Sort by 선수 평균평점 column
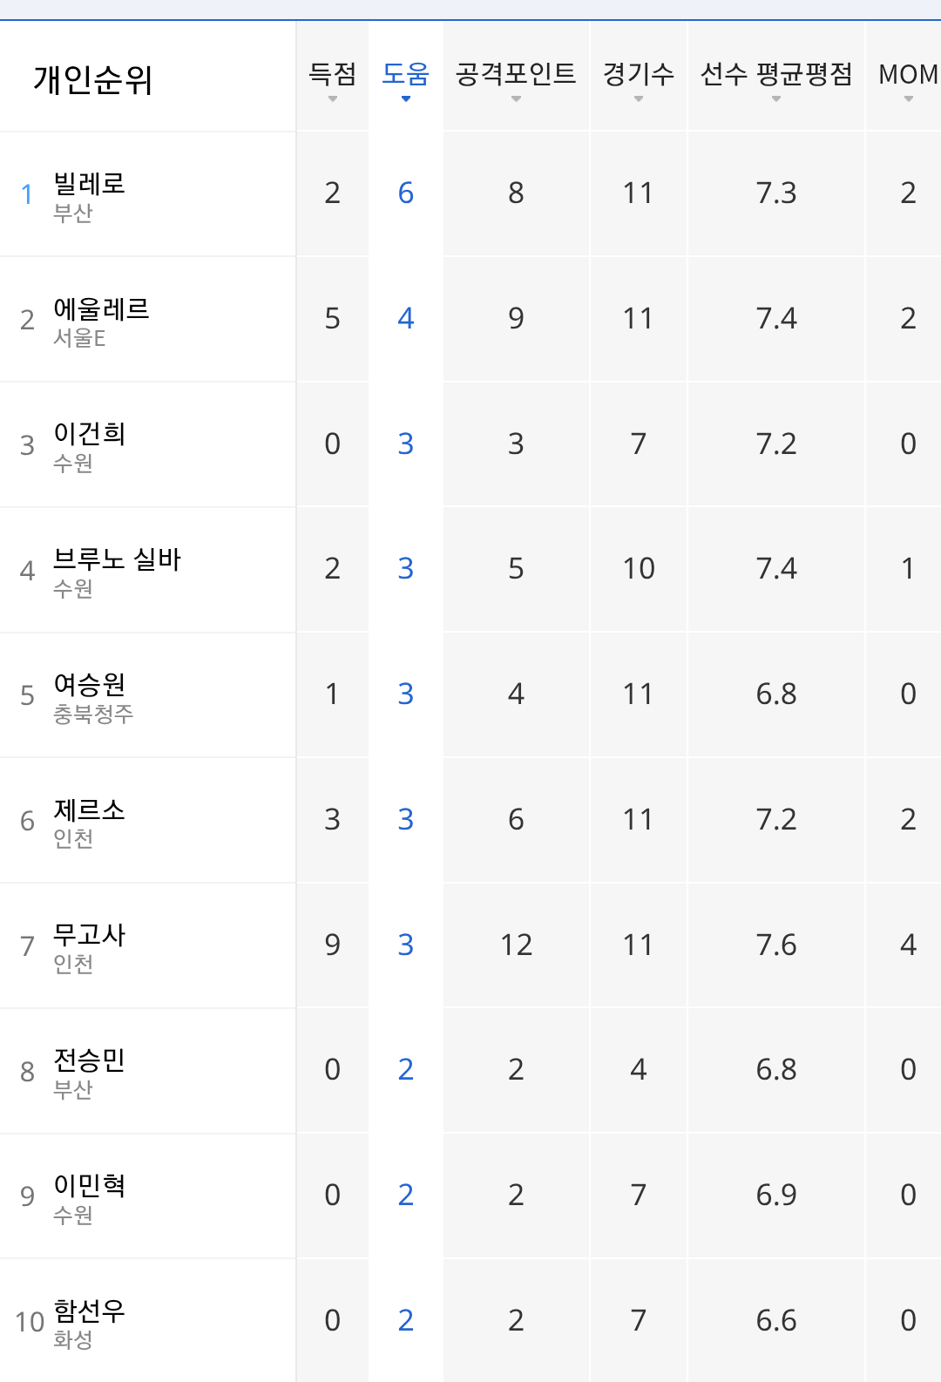The height and width of the screenshot is (1382, 941). [x=775, y=76]
